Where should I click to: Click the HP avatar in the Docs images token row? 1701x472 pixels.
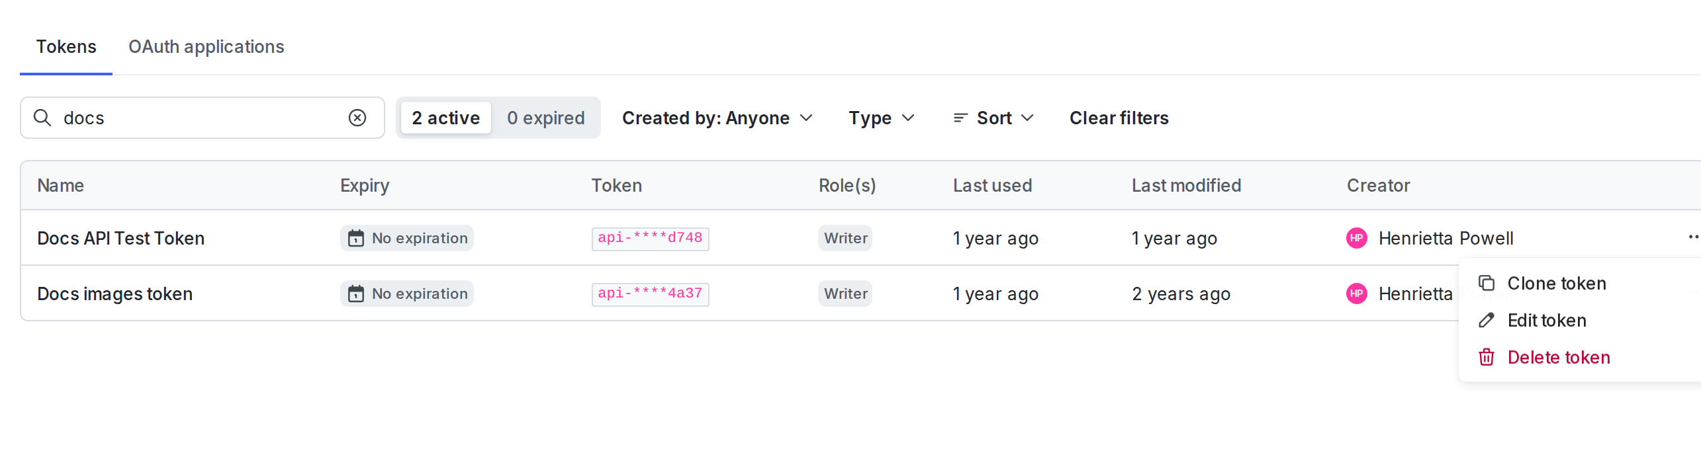[1357, 294]
